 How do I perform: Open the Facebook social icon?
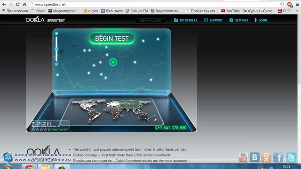click(x=278, y=157)
